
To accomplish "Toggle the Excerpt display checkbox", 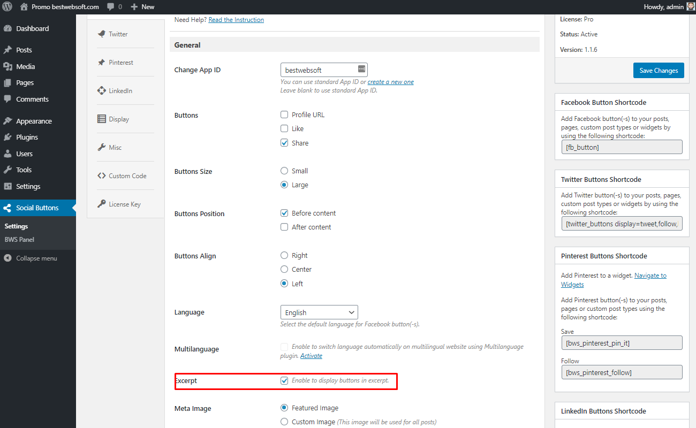I will [284, 380].
